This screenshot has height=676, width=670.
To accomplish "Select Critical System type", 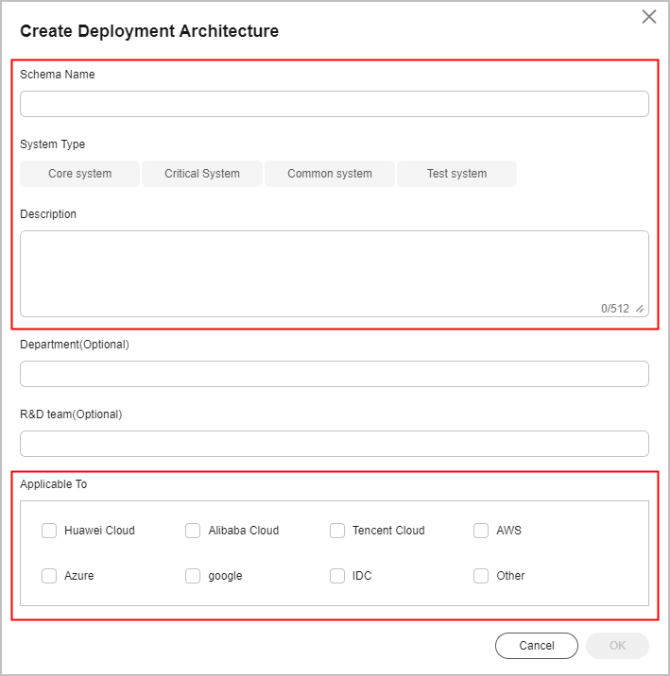I will click(x=202, y=174).
